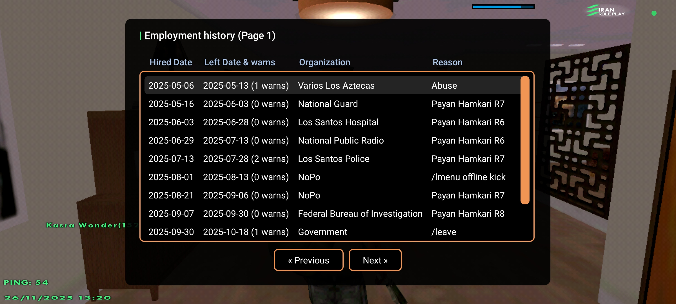Click the Organization column header
The width and height of the screenshot is (676, 304).
(324, 62)
